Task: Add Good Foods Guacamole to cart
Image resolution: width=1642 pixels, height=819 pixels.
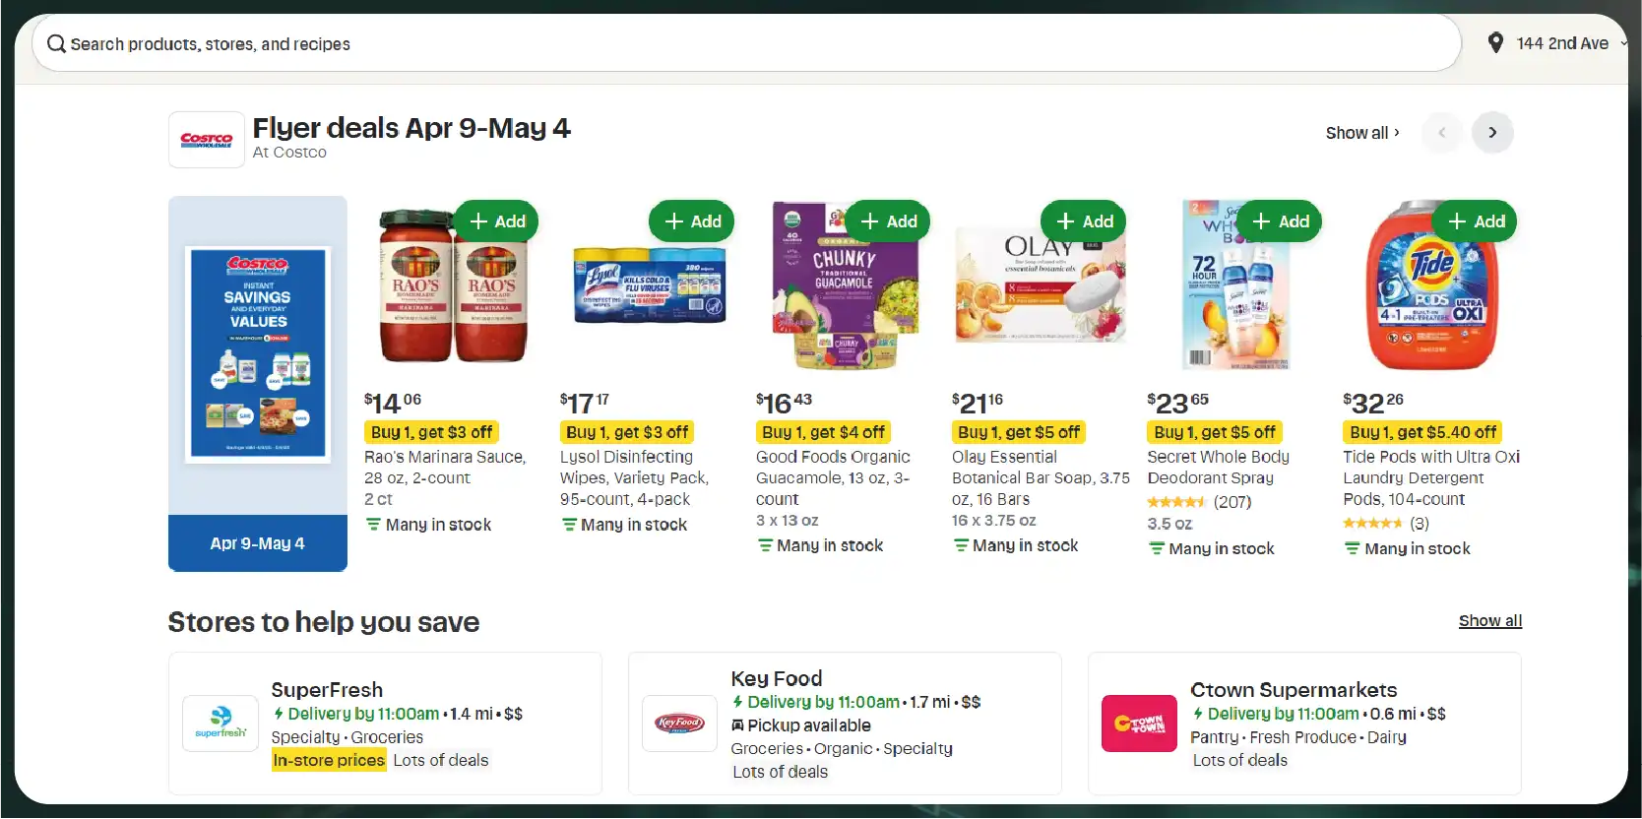Action: [x=889, y=221]
